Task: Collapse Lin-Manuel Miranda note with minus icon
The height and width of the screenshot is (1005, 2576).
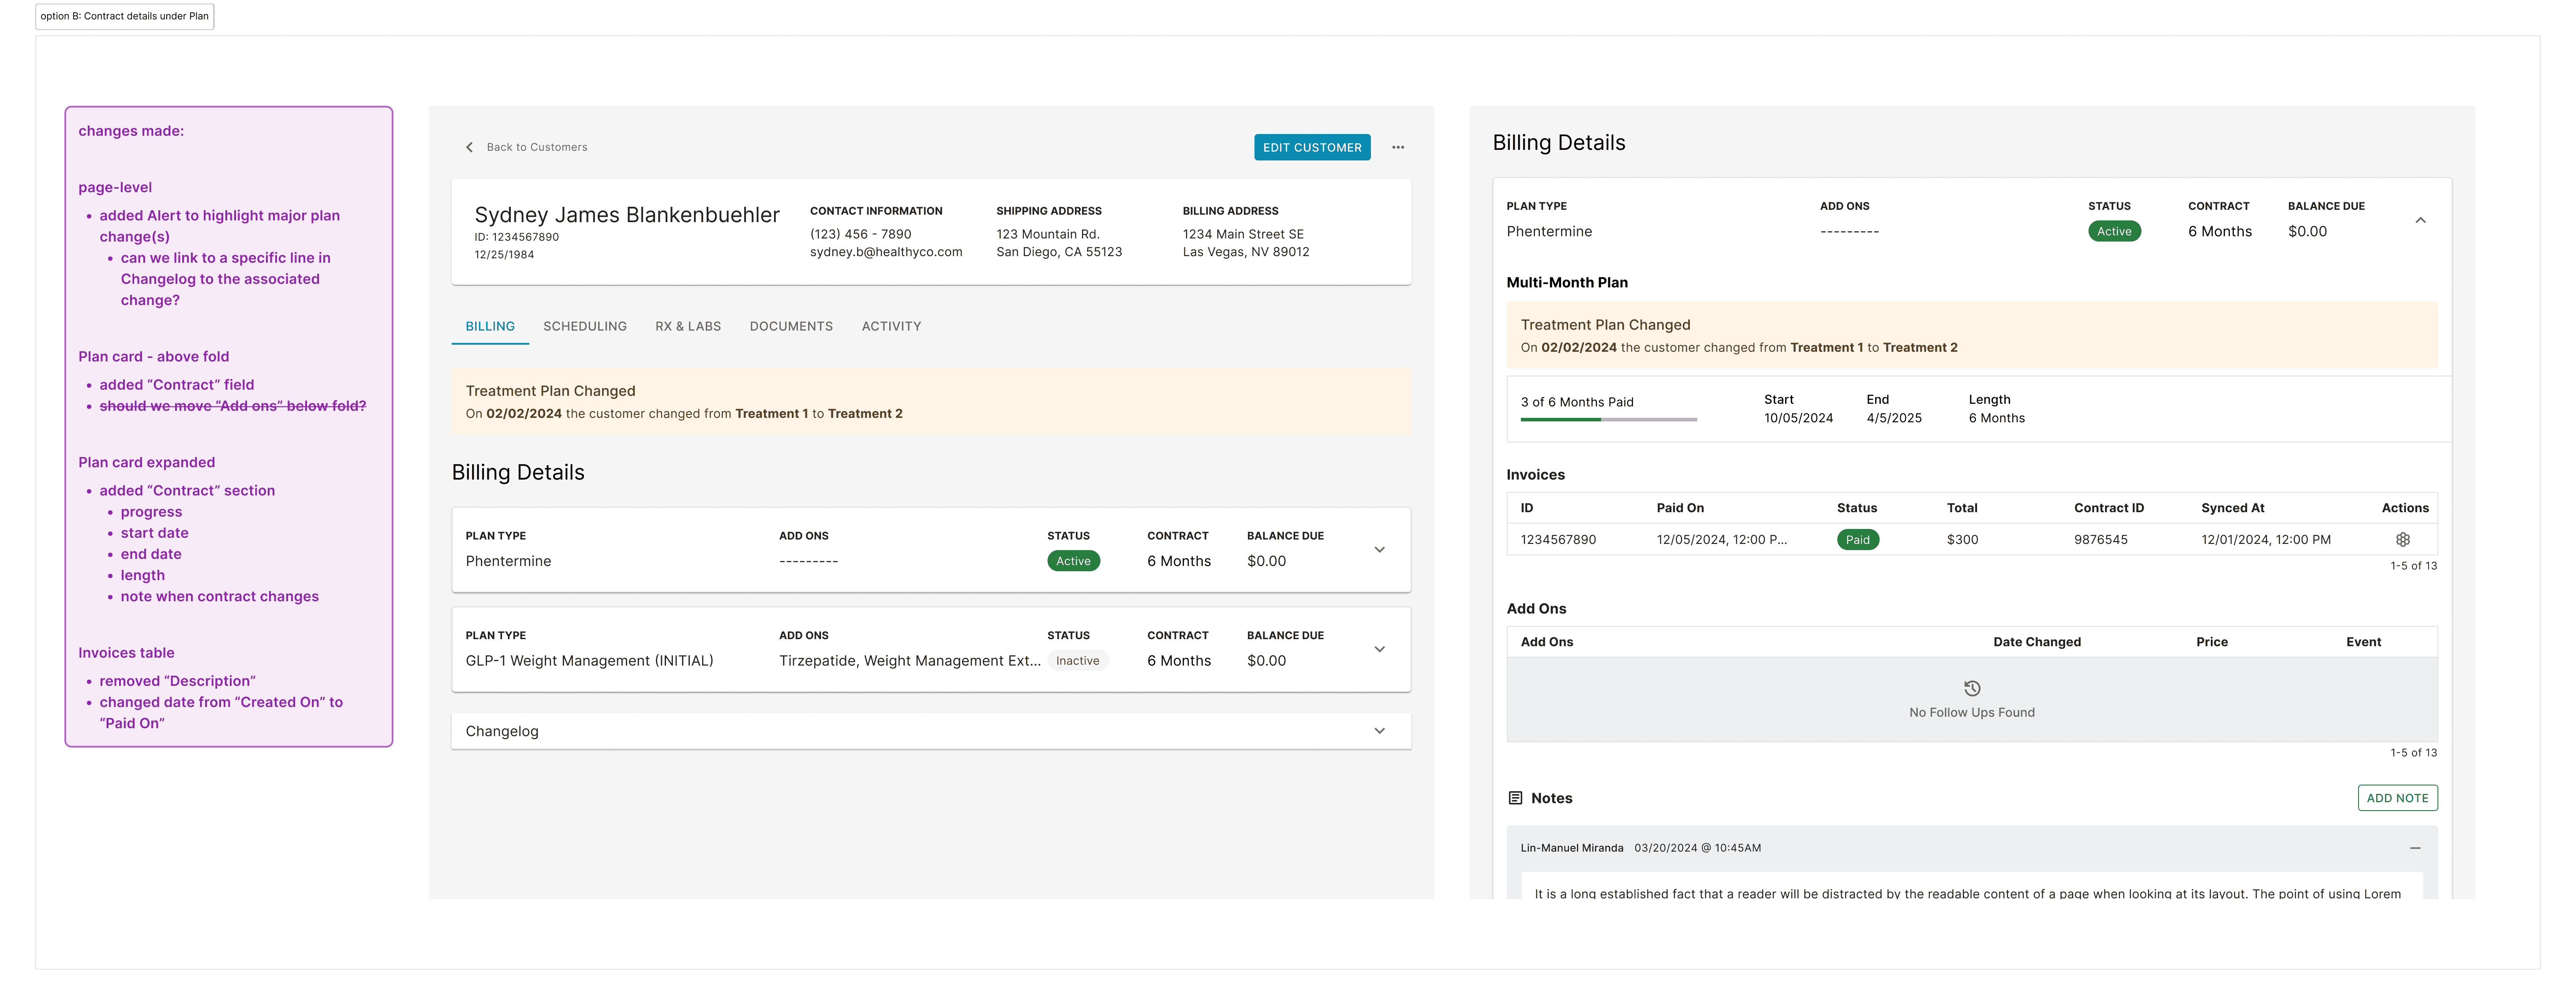Action: [x=2415, y=848]
